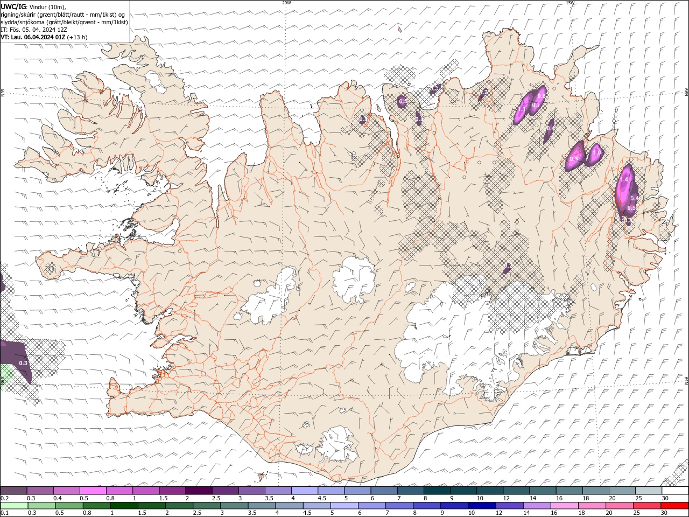The height and width of the screenshot is (517, 689).
Task: Pick bottom-row violet swatch between 14 and 16
Action: click(x=537, y=506)
